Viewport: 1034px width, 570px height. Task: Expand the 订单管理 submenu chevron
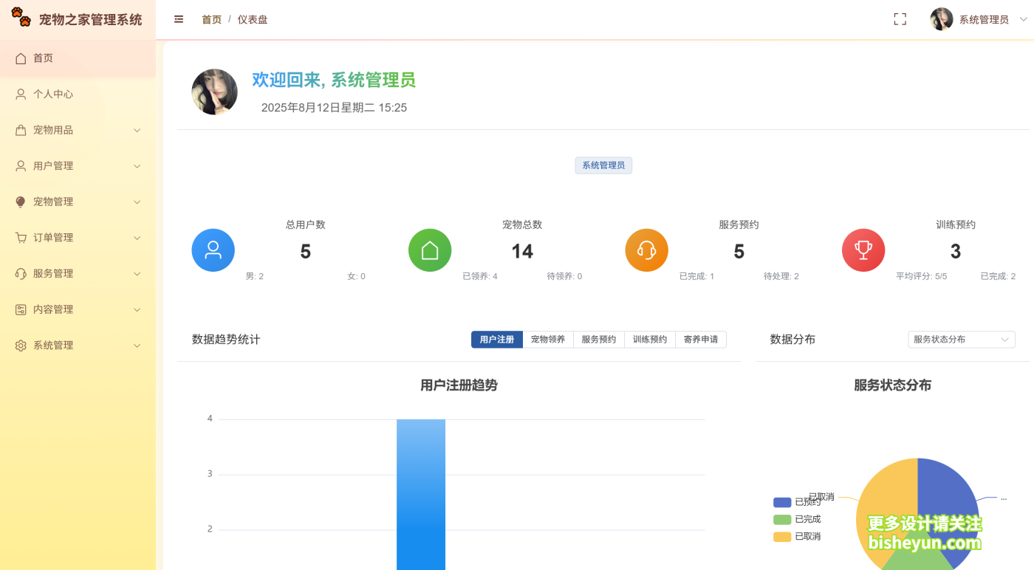[137, 238]
